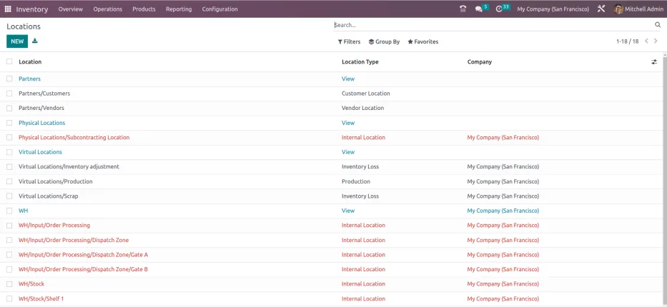Click the download/export records icon
Viewport: 667px width, 307px height.
(x=35, y=41)
